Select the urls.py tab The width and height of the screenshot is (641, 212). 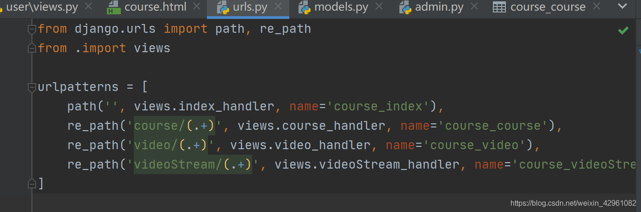250,7
